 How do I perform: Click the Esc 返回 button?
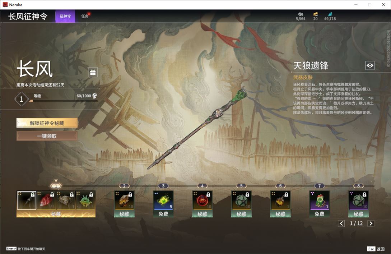click(x=376, y=249)
